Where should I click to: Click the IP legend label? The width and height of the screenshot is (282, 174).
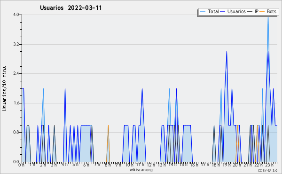(257, 11)
